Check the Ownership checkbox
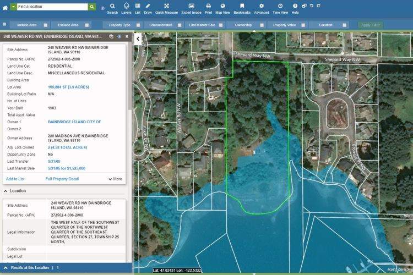This screenshot has width=413, height=275. pos(262,25)
